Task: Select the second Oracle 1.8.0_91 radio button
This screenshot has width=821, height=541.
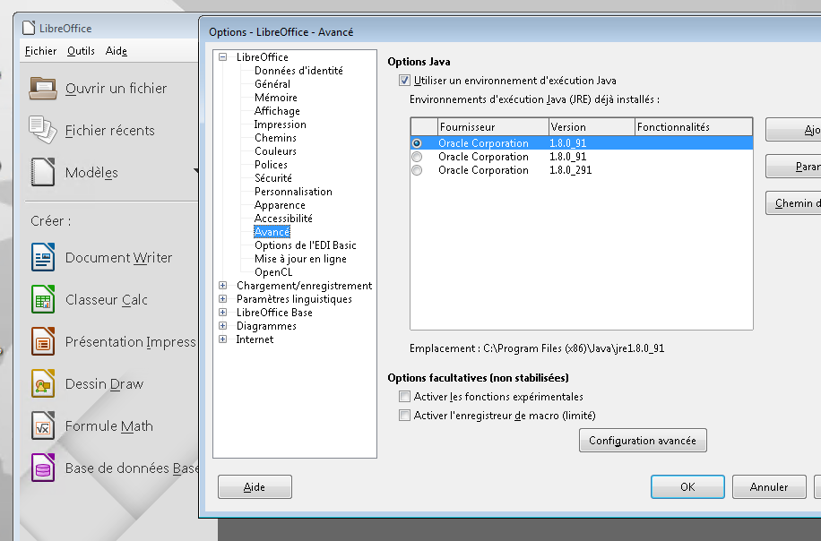Action: (417, 157)
